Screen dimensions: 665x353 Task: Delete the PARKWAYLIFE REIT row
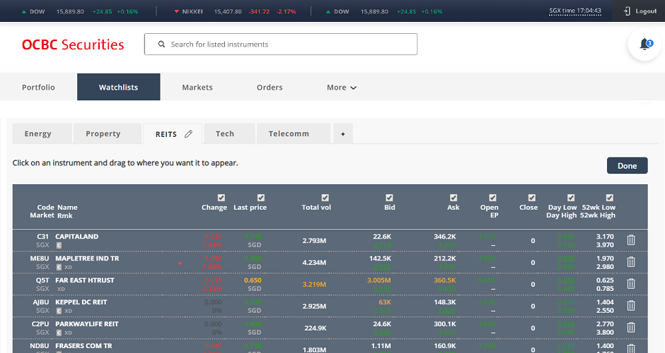(x=631, y=328)
